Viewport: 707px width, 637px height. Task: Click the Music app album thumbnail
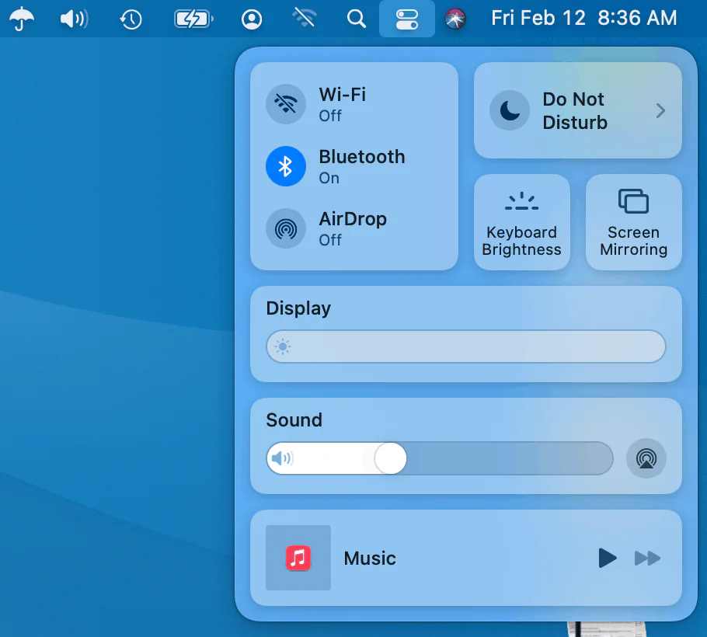[298, 558]
